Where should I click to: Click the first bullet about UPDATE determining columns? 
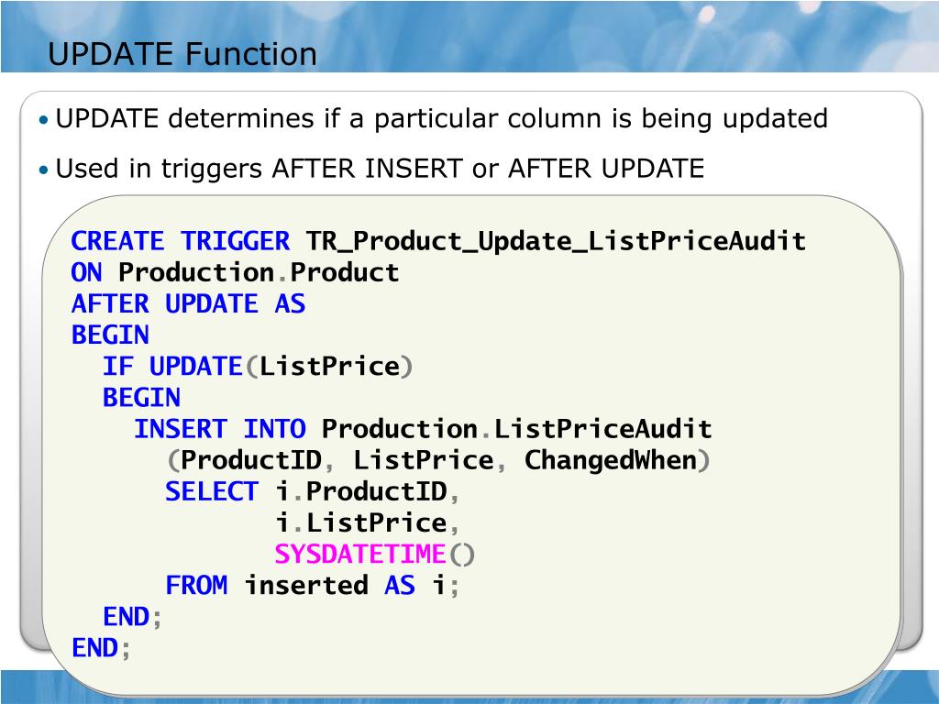(441, 118)
